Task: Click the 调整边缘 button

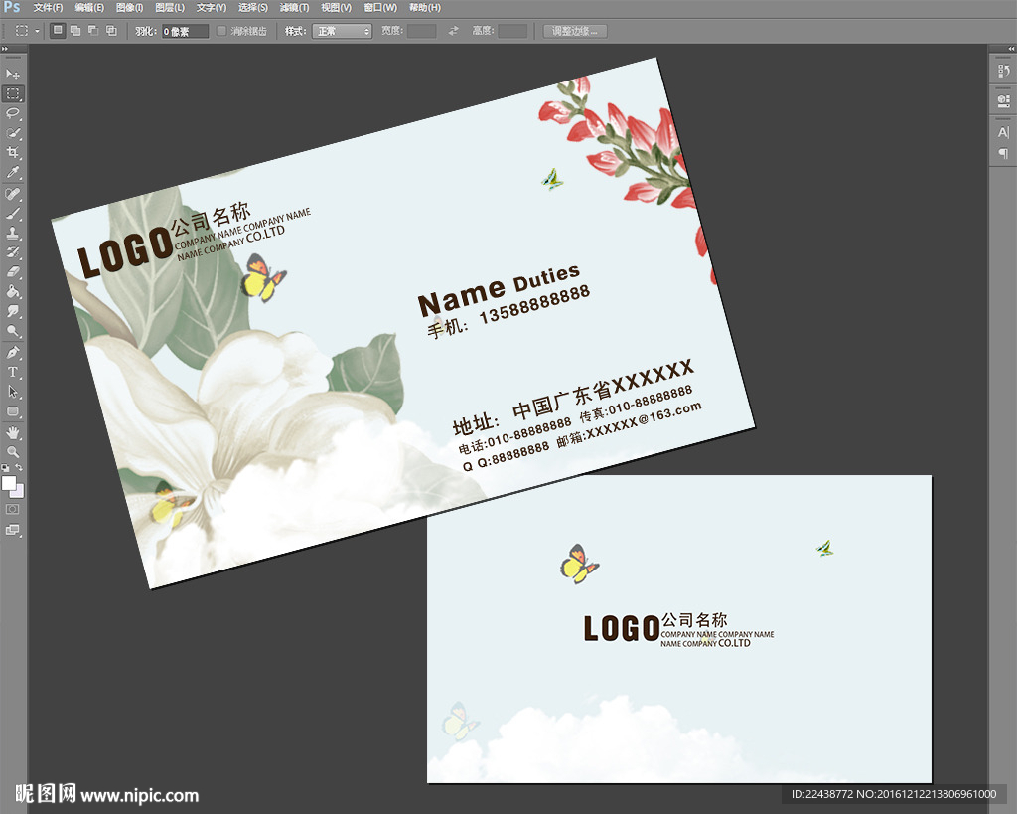Action: (x=575, y=31)
